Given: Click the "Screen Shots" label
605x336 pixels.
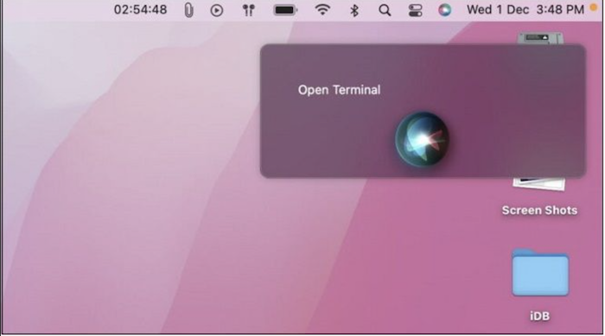Looking at the screenshot, I should tap(539, 210).
